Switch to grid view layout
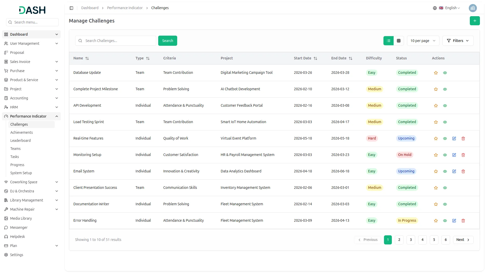The image size is (486, 273). (x=398, y=41)
